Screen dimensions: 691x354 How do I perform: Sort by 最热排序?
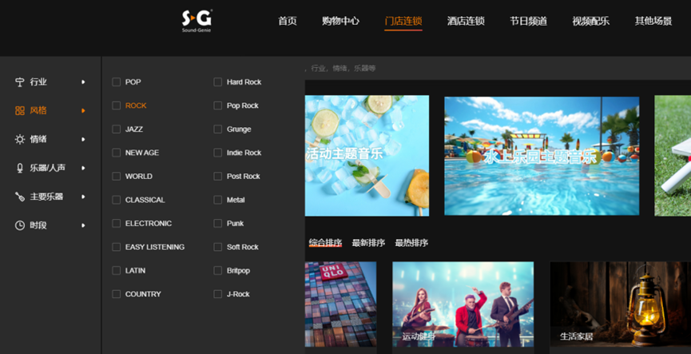click(x=411, y=243)
